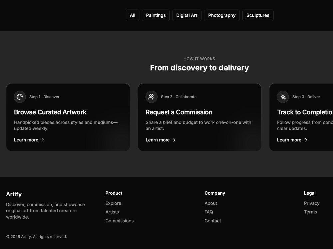Select the All filter button

coord(132,15)
